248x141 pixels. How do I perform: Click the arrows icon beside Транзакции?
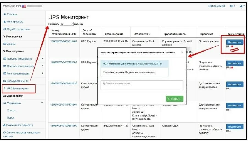[5, 103]
